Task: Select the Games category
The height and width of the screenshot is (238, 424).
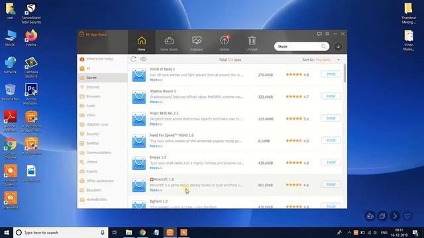Action: click(x=102, y=78)
